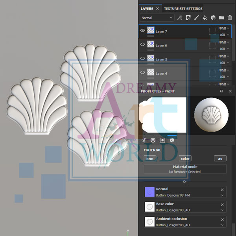This screenshot has height=236, width=236.
Task: Expand the Base color resource dropdown arrow
Action: (x=222, y=210)
